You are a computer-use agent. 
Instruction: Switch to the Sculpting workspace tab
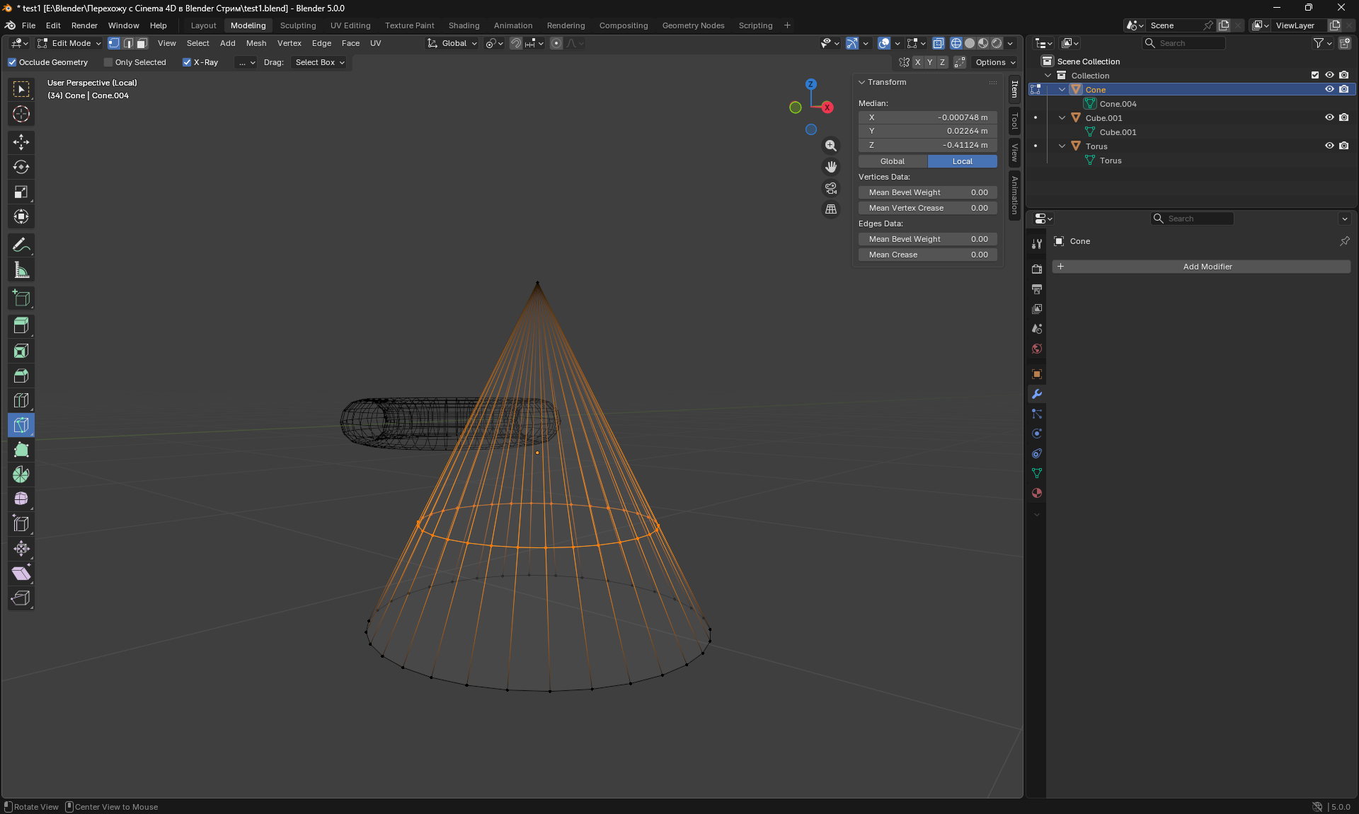[x=297, y=25]
